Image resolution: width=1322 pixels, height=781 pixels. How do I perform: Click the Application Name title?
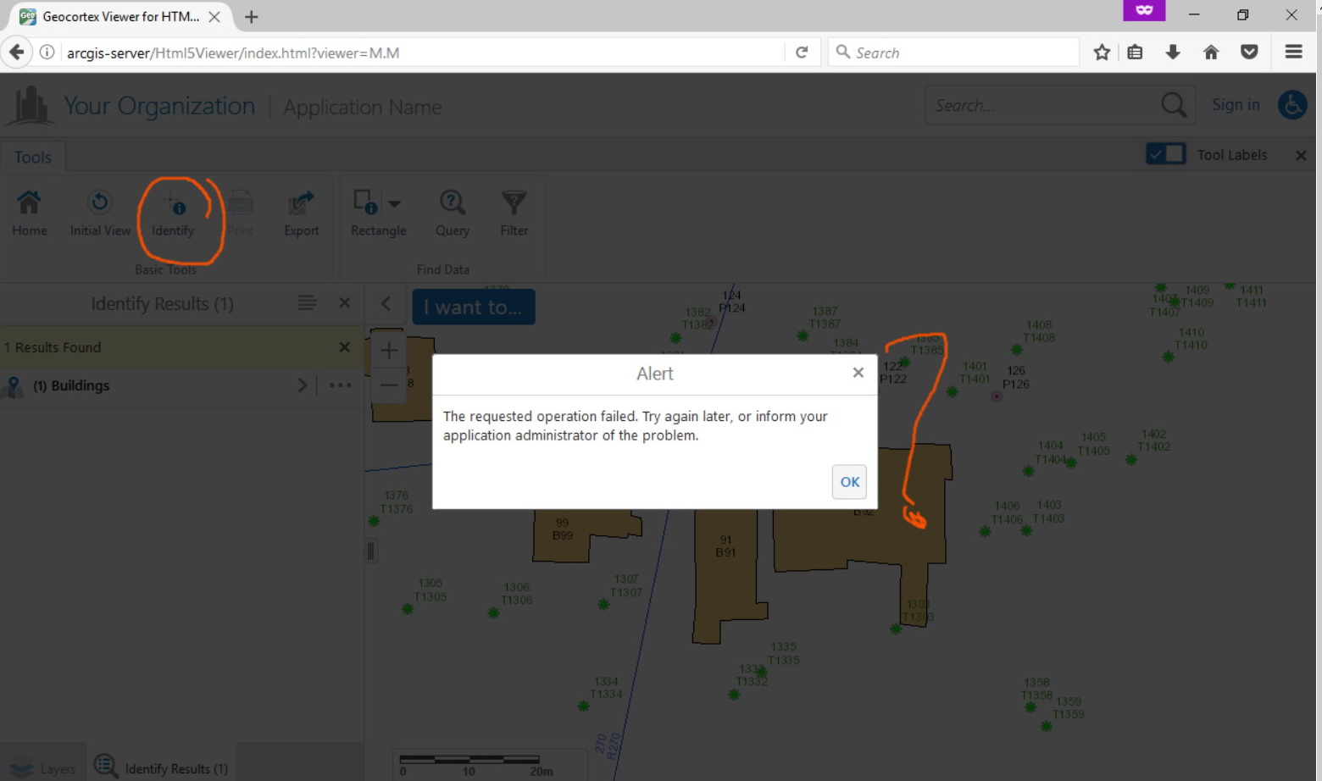(x=363, y=108)
